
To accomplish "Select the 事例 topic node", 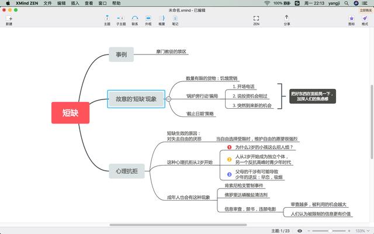I will [121, 54].
